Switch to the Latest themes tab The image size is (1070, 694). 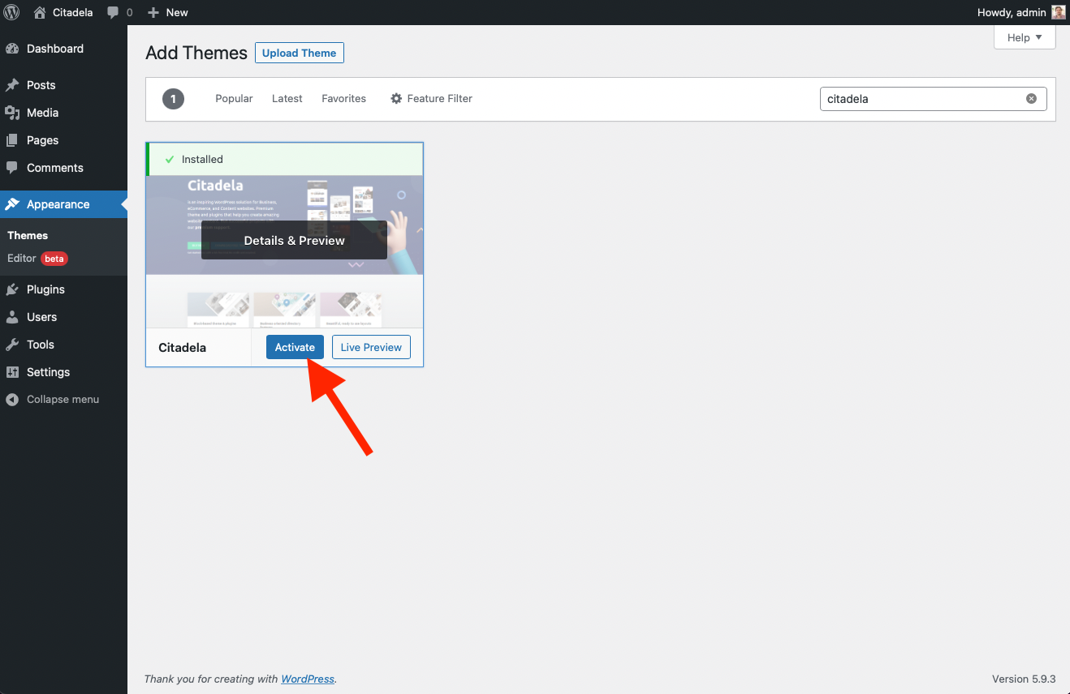coord(287,99)
